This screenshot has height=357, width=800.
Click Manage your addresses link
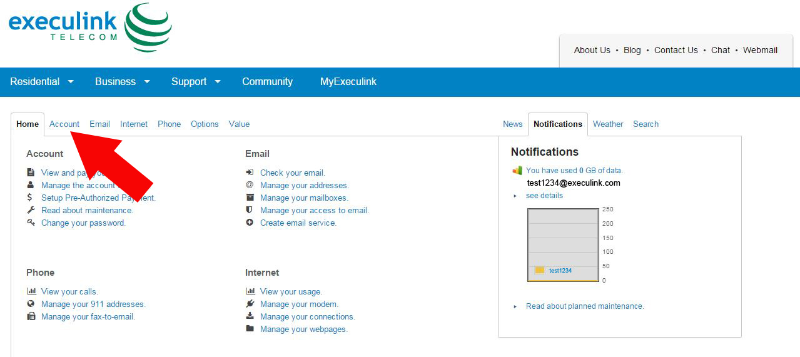pos(305,185)
